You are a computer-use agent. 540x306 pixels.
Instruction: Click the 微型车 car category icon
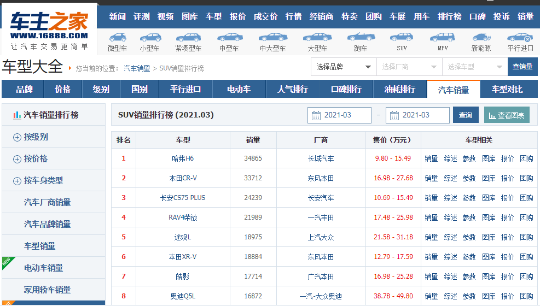coord(118,37)
